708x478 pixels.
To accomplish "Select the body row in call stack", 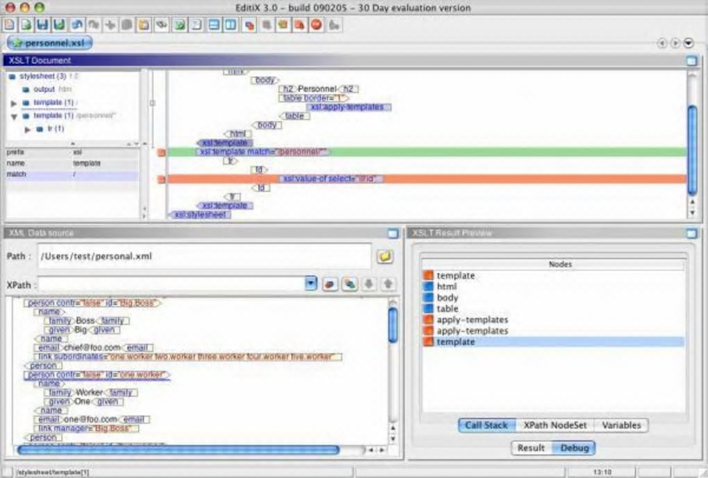I will (554, 298).
